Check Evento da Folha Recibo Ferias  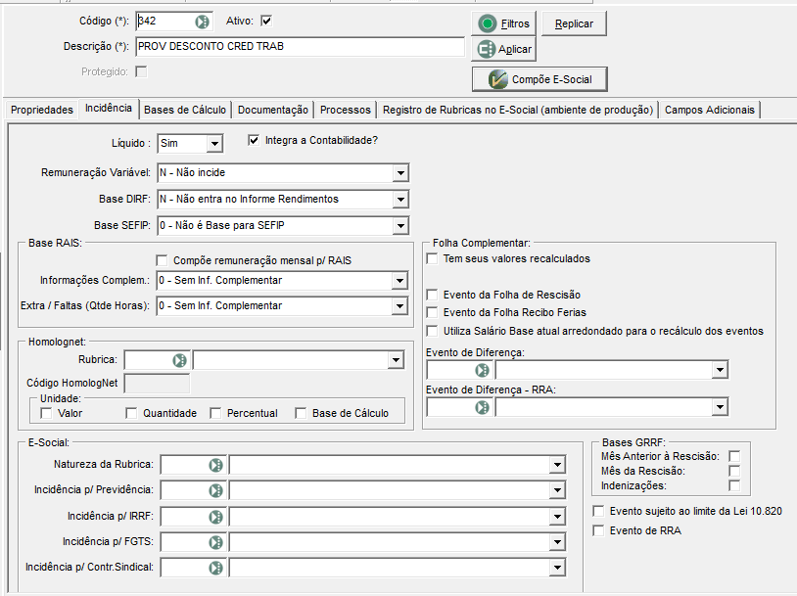point(432,312)
